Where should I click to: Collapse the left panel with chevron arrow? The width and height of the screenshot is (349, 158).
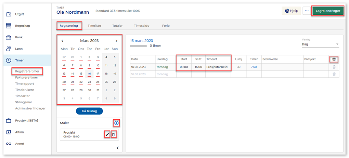click(x=117, y=148)
